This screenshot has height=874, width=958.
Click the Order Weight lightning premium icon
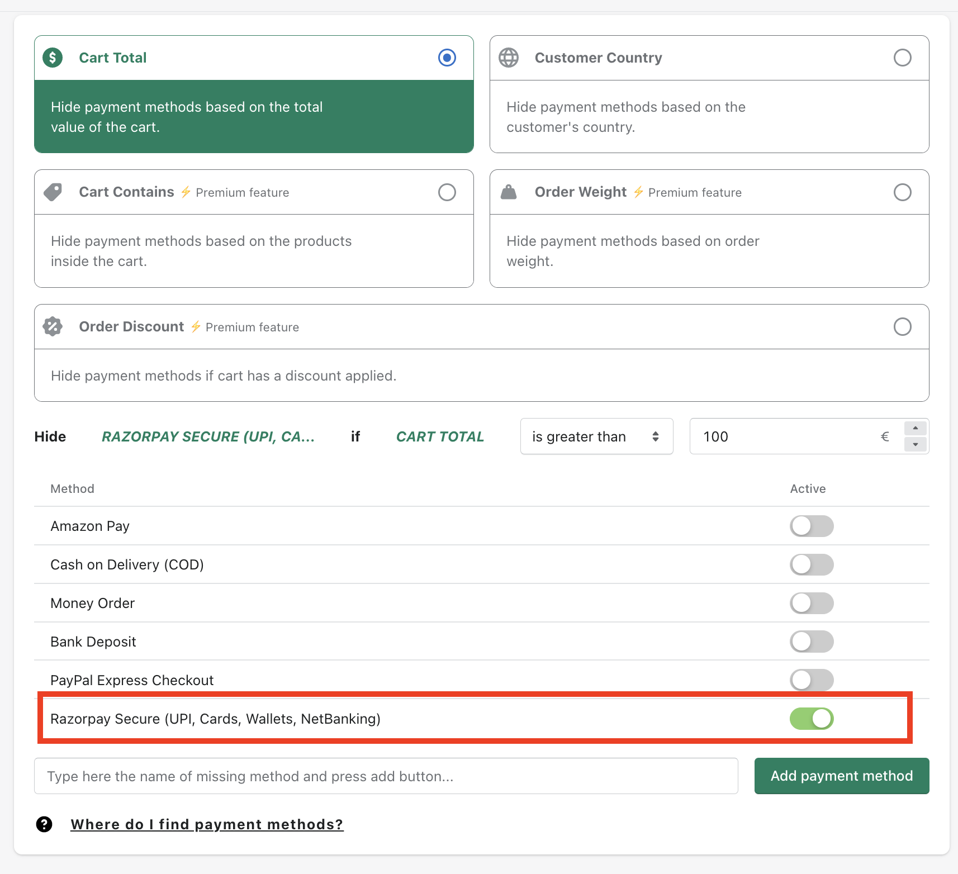tap(639, 192)
